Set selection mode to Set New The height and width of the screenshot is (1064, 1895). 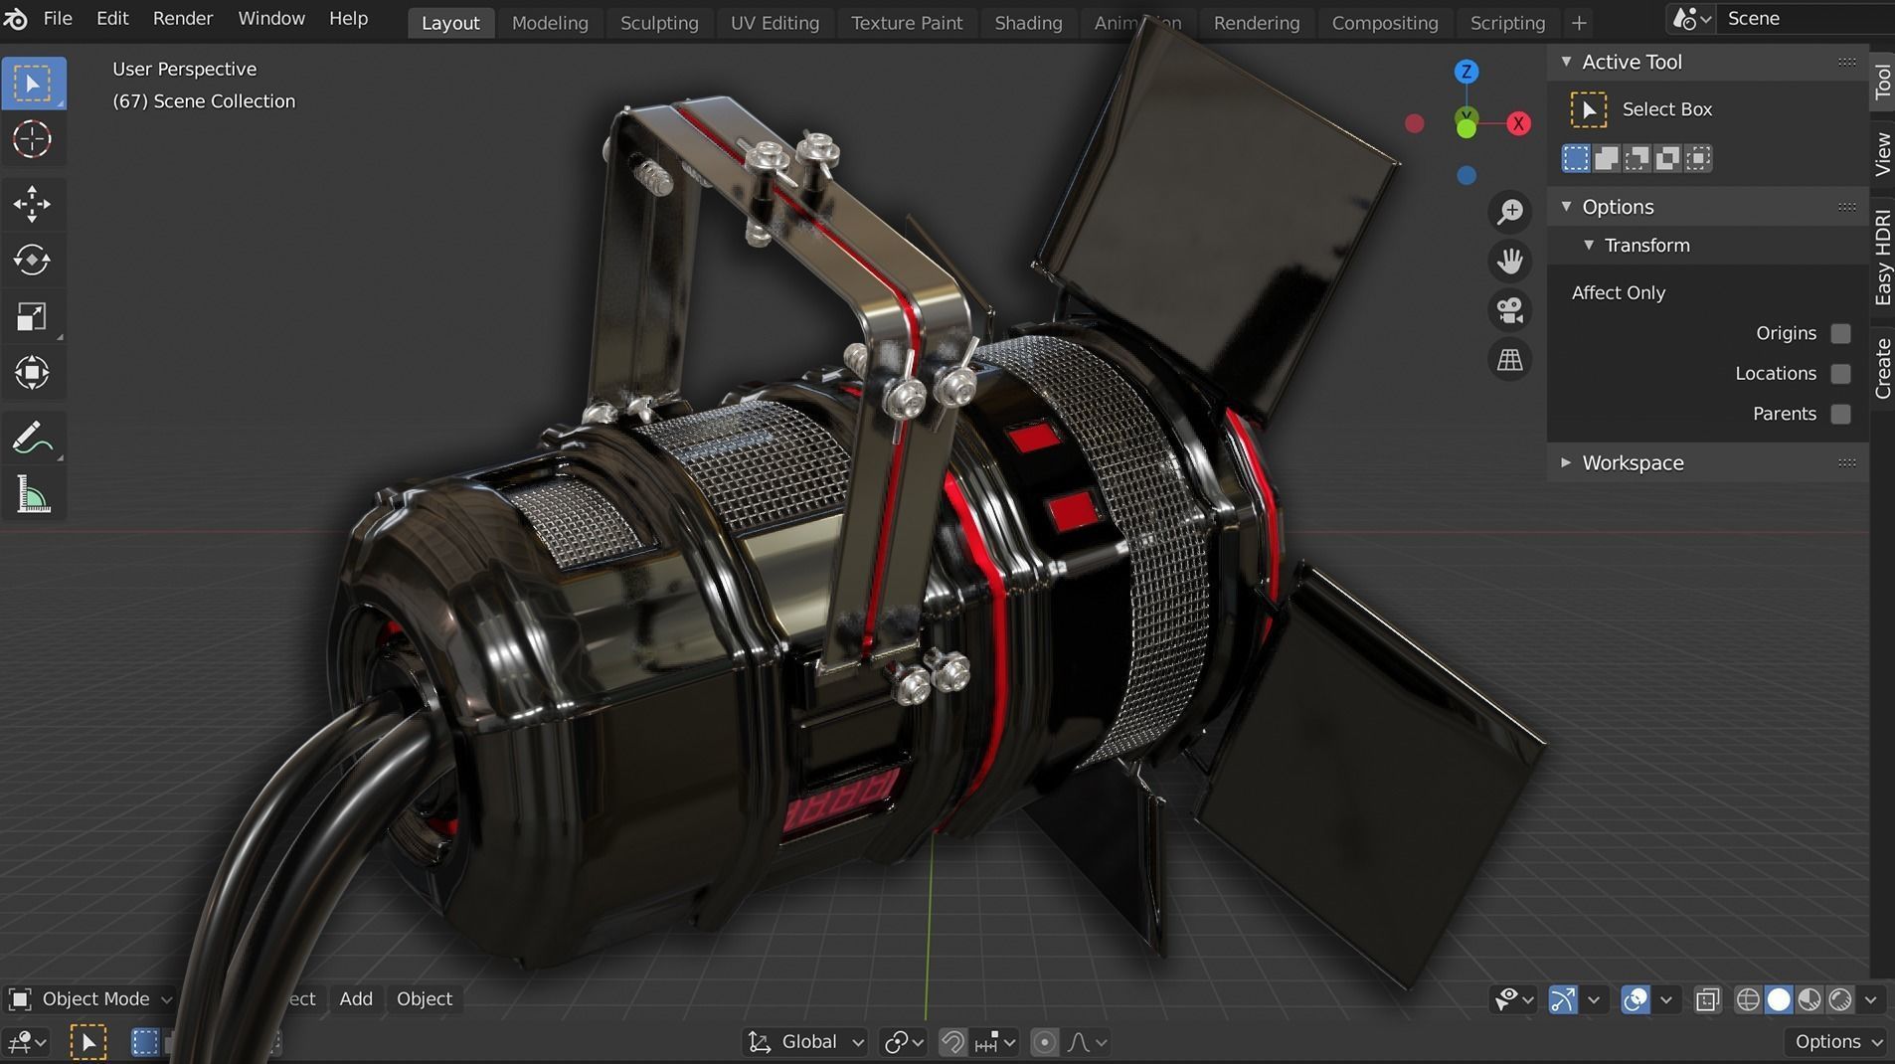1576,158
